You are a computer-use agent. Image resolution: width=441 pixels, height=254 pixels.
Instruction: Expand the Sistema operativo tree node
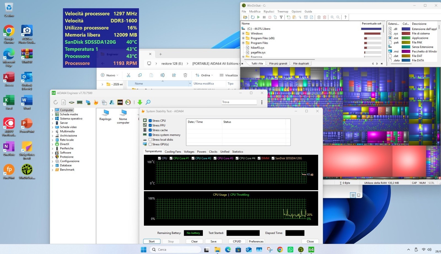tap(52, 119)
